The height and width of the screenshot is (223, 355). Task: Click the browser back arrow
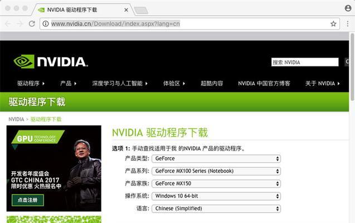tap(8, 24)
